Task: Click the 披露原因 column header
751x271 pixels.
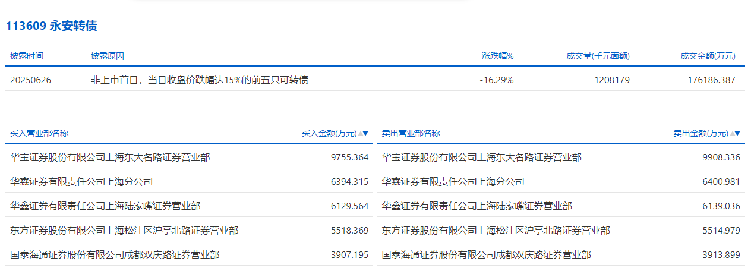Action: 108,56
